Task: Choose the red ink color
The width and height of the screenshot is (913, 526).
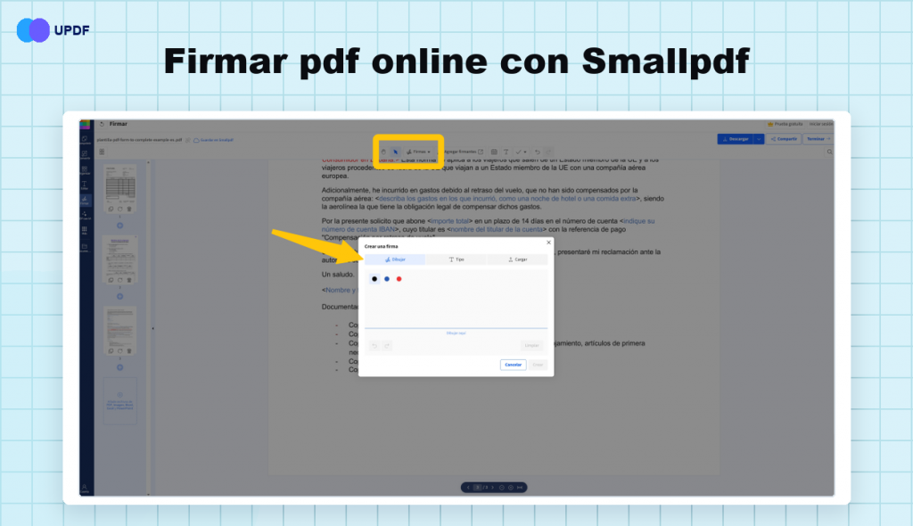Action: pos(399,279)
